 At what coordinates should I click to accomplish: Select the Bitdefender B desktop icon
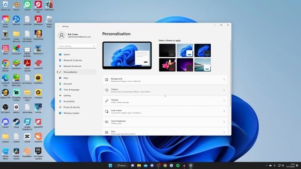(38, 20)
